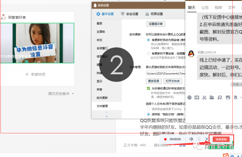Click the red record dot indicator
Screen dimensions: 242x157
tap(165, 139)
